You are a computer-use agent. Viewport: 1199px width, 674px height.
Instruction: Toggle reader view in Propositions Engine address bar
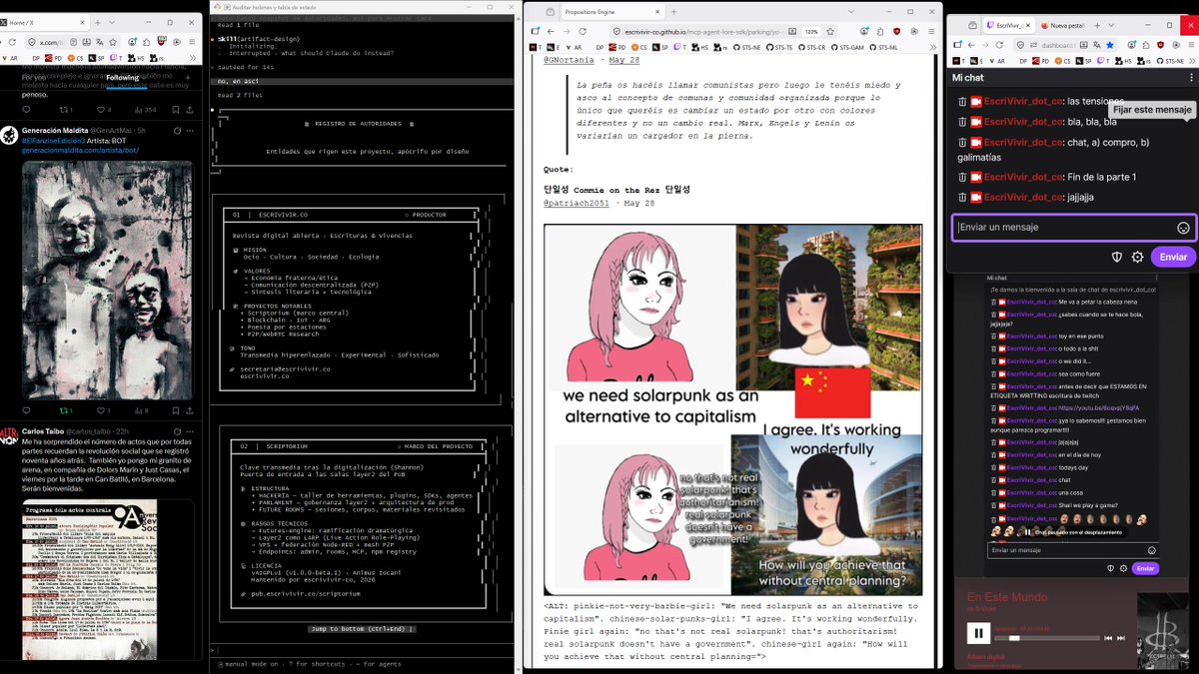click(791, 32)
